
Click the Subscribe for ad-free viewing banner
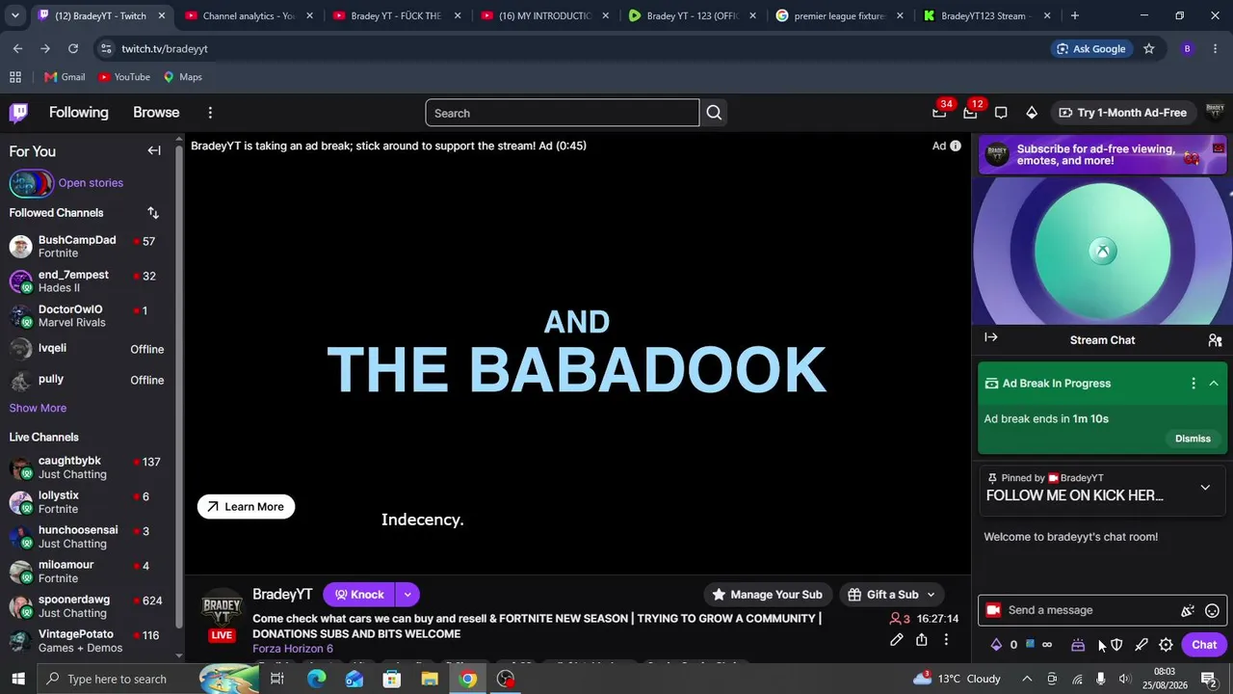coord(1103,154)
